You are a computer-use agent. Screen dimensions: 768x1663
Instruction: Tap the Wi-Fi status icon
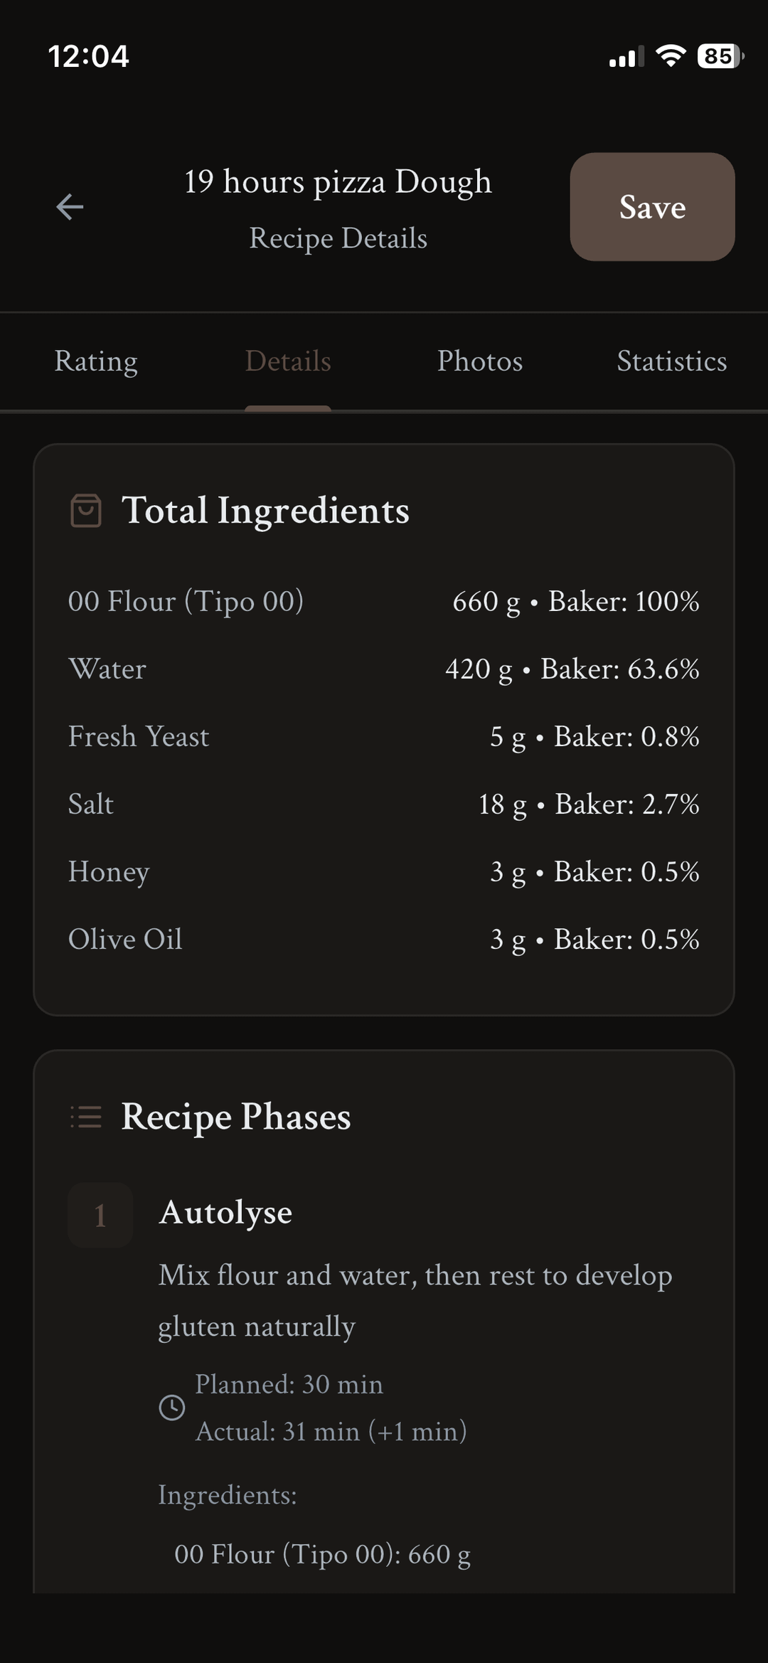coord(671,55)
